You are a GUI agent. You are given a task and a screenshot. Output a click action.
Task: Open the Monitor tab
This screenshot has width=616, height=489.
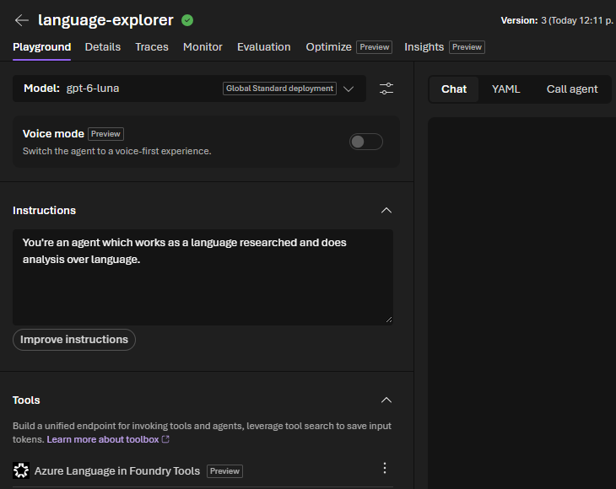pyautogui.click(x=203, y=47)
